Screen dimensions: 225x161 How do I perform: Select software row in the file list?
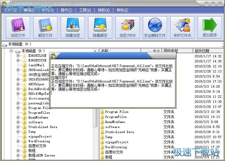click(112, 127)
